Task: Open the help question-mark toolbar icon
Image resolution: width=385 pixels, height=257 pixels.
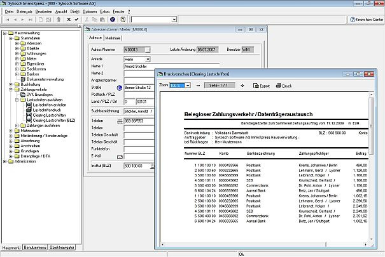Action: click(x=123, y=20)
